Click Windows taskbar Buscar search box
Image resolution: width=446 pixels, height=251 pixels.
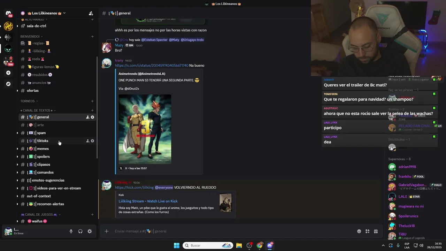tap(208, 245)
